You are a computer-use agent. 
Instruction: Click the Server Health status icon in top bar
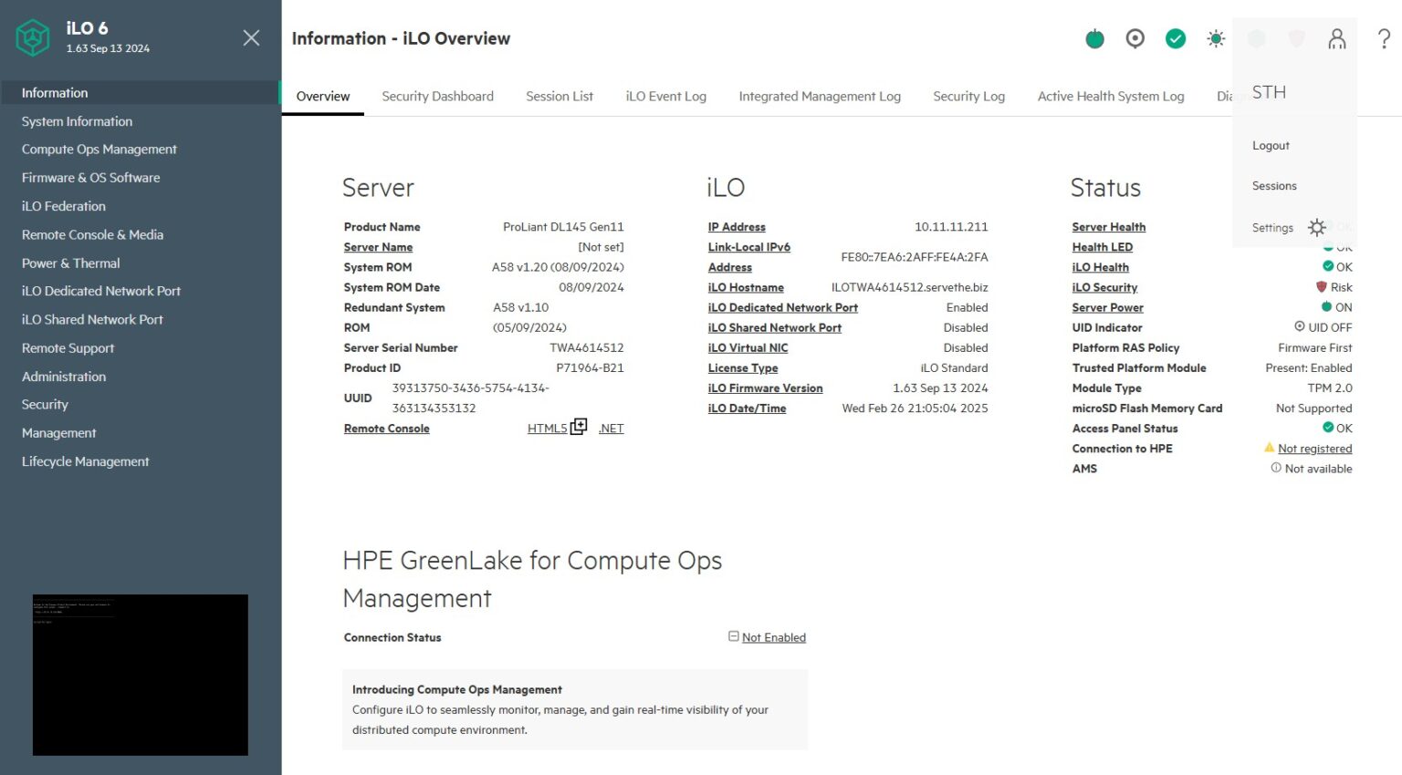point(1093,39)
